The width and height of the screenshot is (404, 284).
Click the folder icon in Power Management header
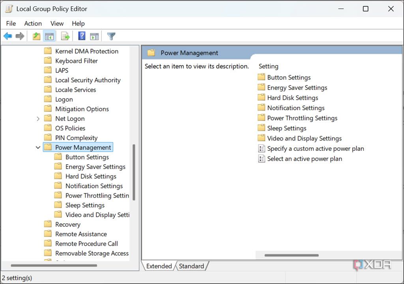(151, 53)
